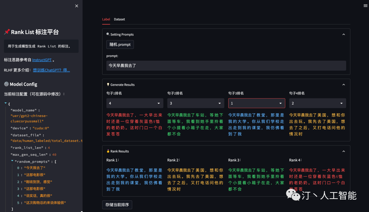
Task: Click the 随机 prompt button
Action: [120, 44]
